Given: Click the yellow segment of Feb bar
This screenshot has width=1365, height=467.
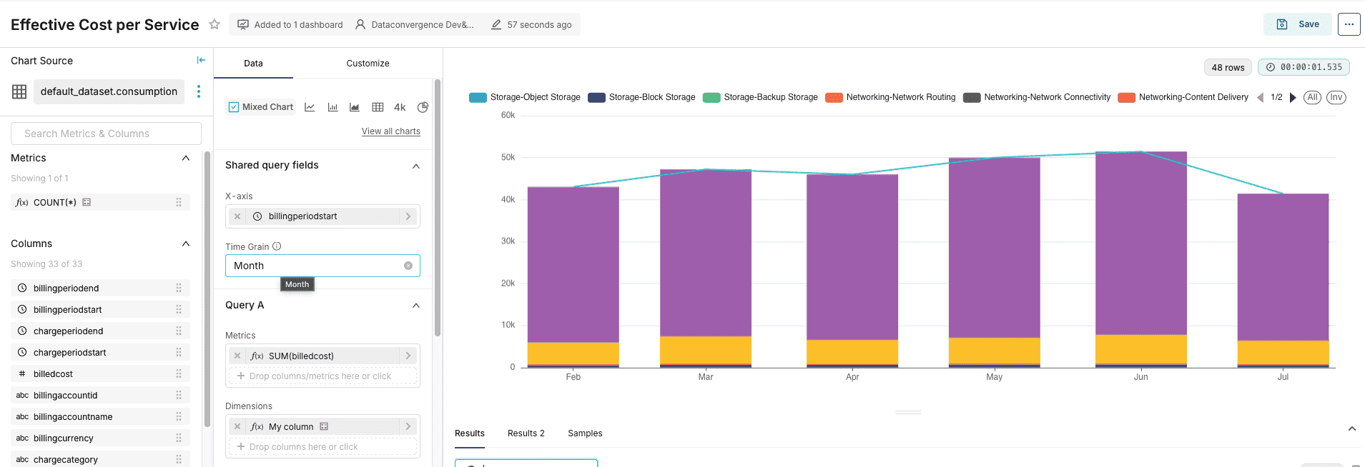Looking at the screenshot, I should (x=573, y=353).
